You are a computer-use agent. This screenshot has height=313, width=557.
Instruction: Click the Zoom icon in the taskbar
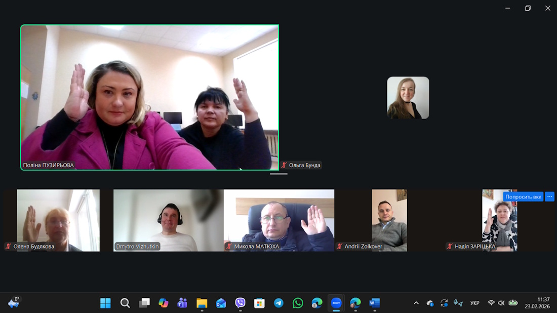pos(336,303)
